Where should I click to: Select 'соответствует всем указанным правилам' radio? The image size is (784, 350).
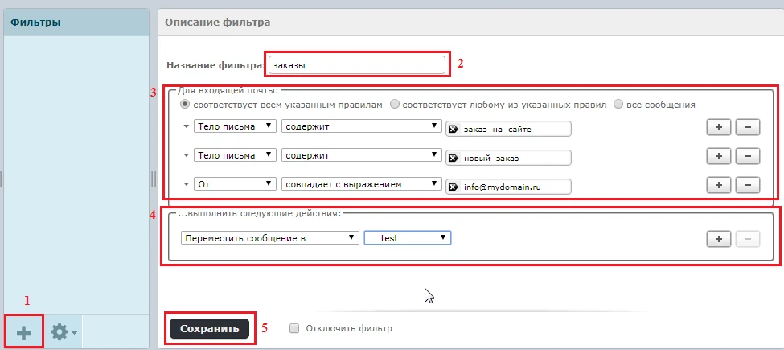tap(186, 105)
